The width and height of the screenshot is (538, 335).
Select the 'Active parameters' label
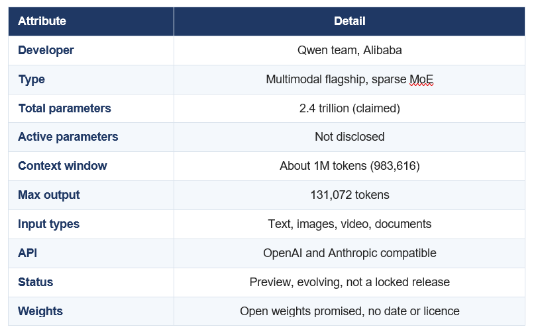tap(68, 137)
